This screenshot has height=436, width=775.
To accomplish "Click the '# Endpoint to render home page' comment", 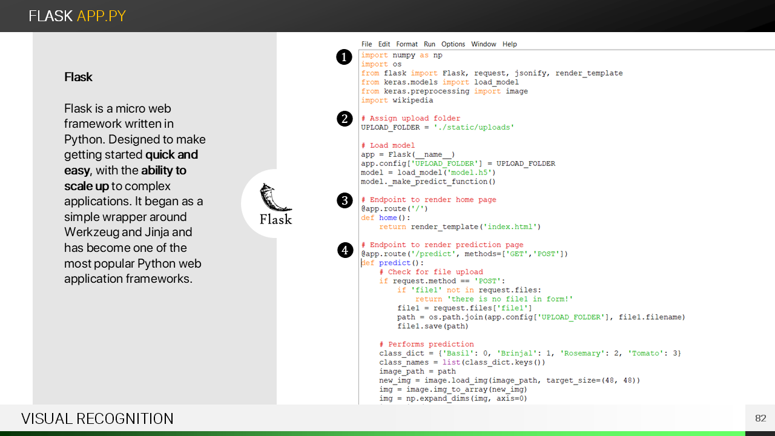I will pyautogui.click(x=429, y=200).
